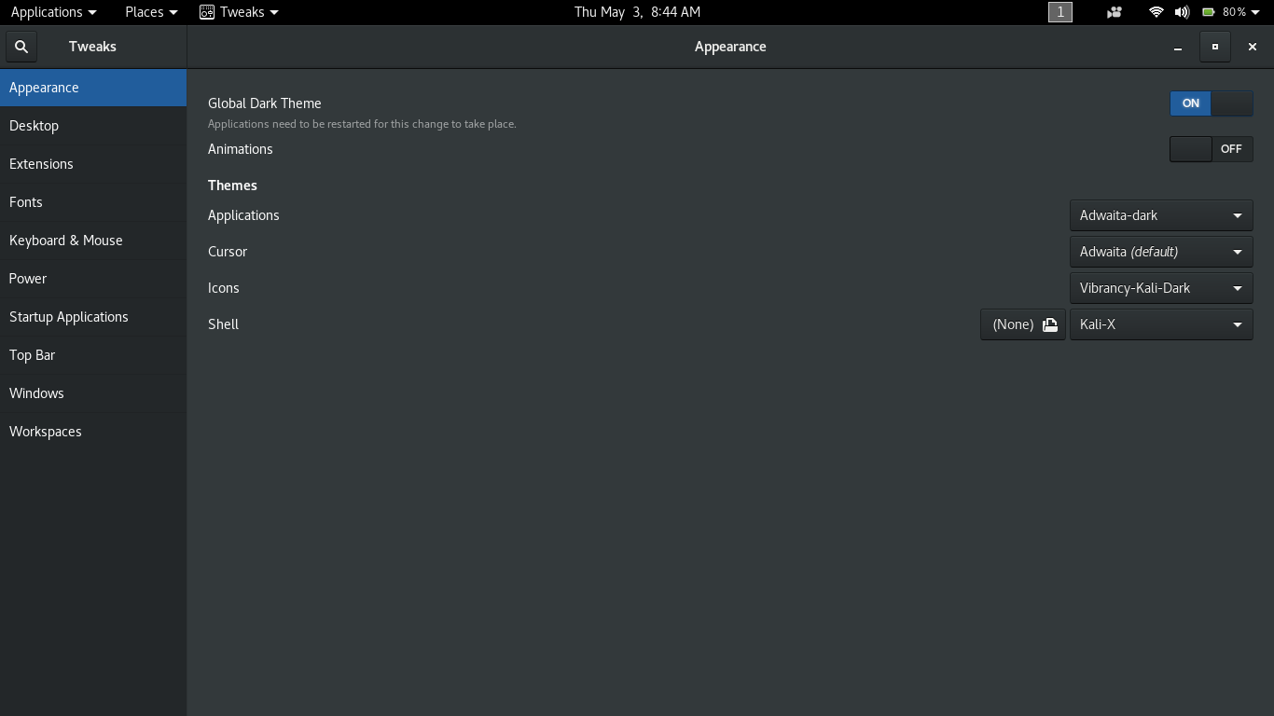
Task: Turn off Global Dark Theme
Action: 1211,103
